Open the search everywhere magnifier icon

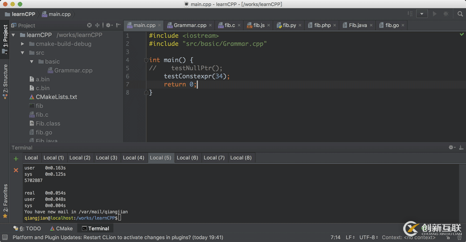click(460, 14)
